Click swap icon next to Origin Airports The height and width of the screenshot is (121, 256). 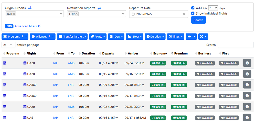coord(30,8)
